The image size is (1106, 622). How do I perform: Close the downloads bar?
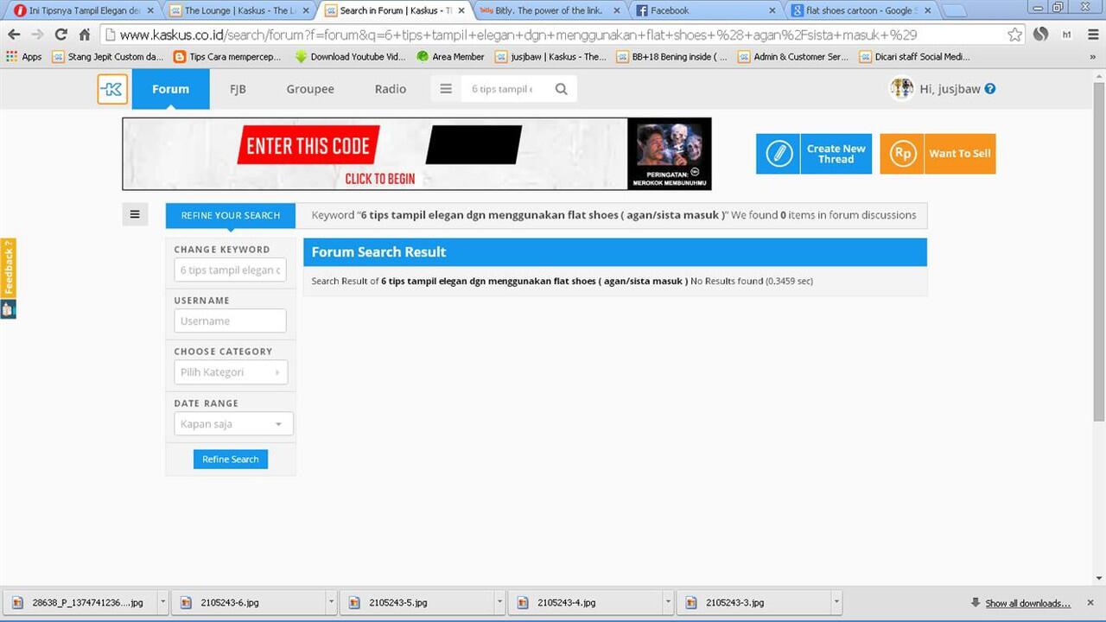[x=1090, y=602]
